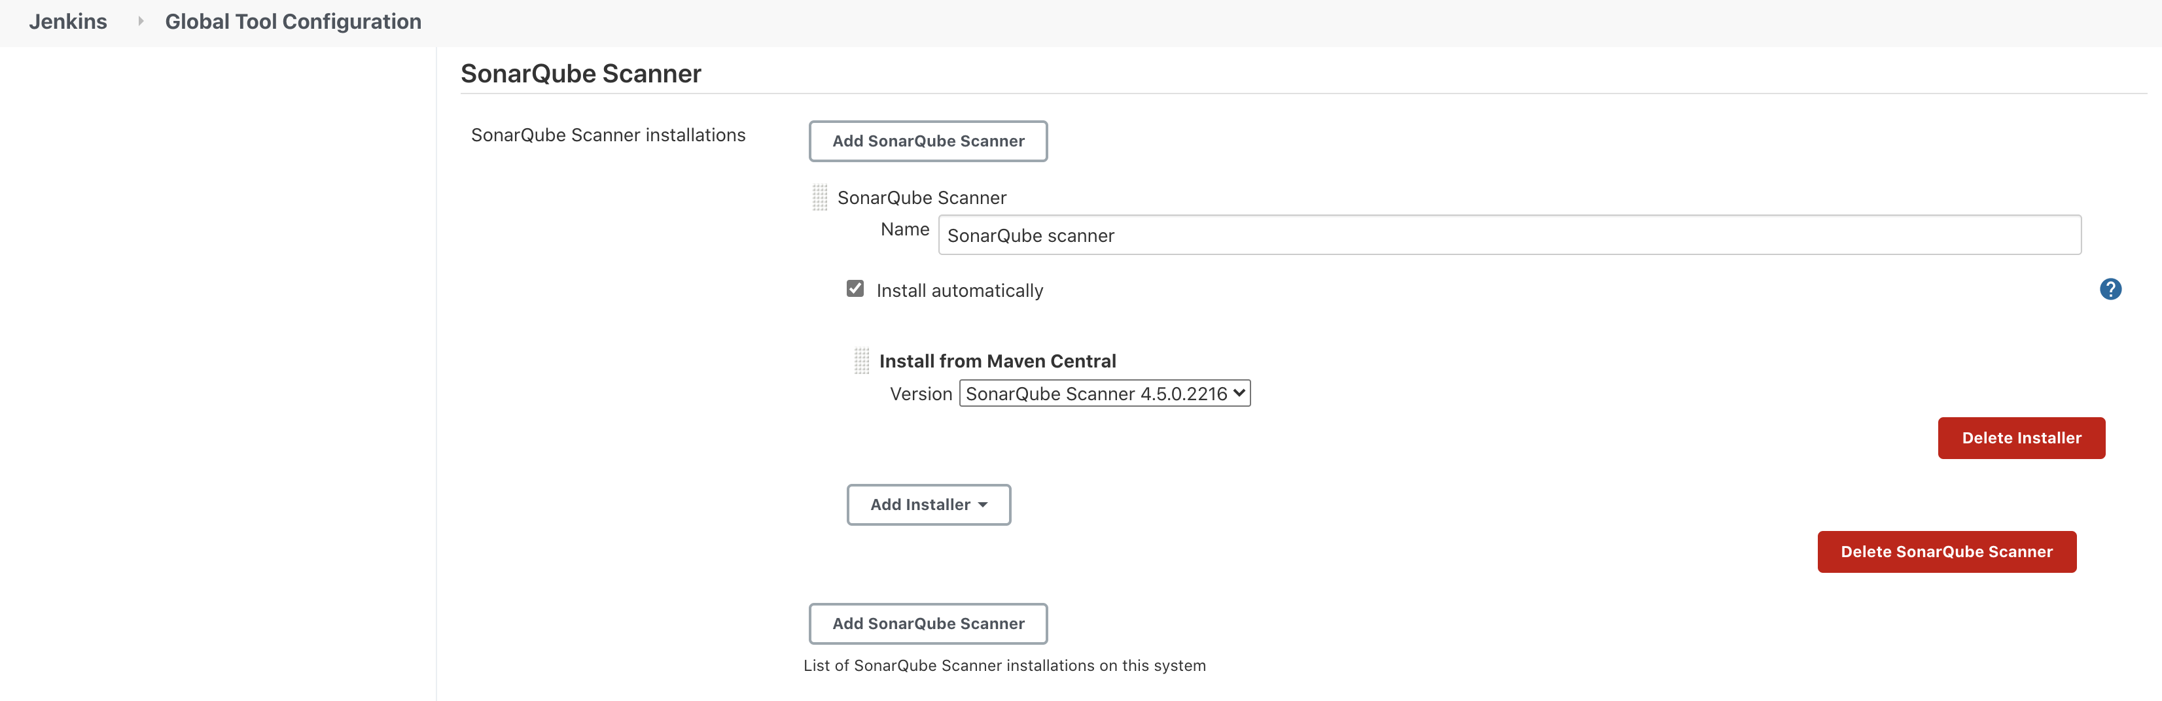Open the Jenkins breadcrumb link

pyautogui.click(x=68, y=22)
